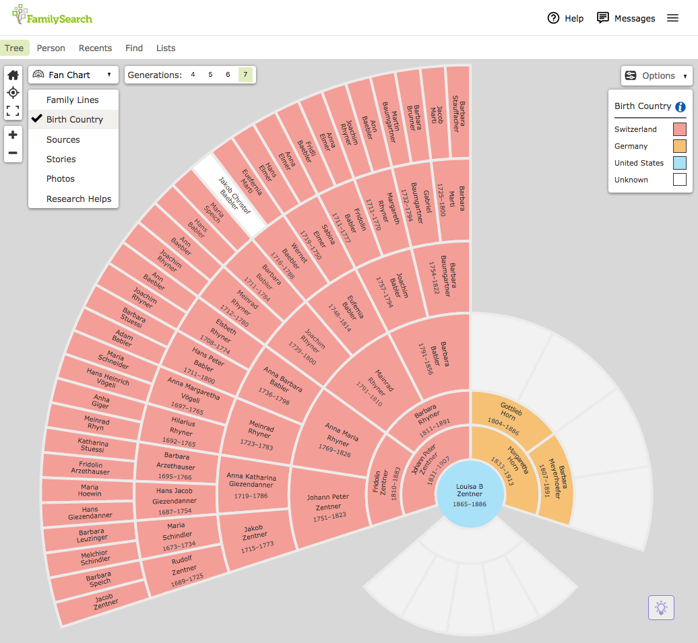
Task: Click the Germany orange color swatch
Action: coord(679,146)
